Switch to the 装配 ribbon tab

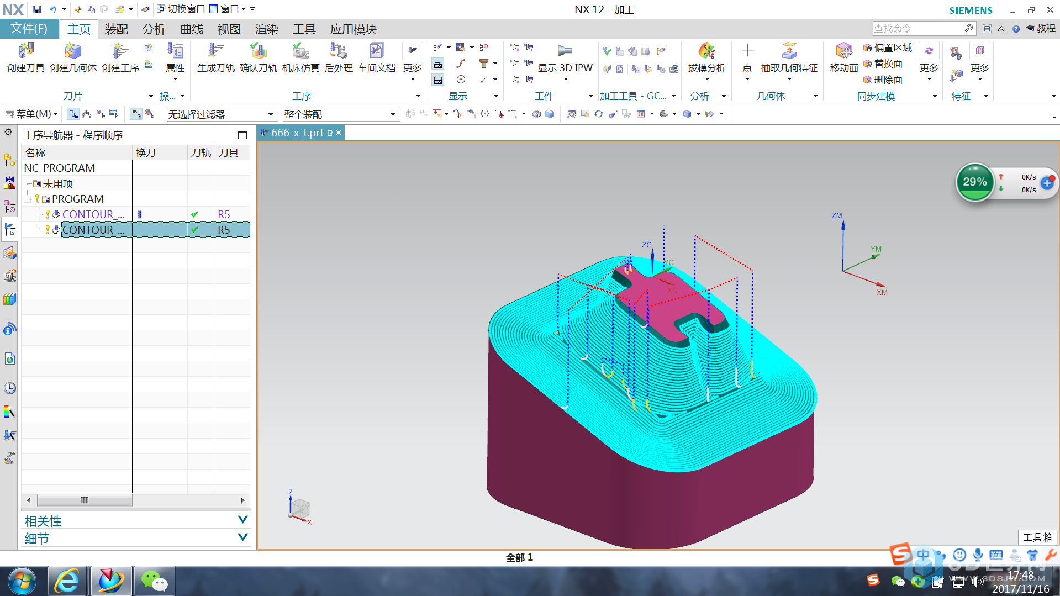(117, 29)
